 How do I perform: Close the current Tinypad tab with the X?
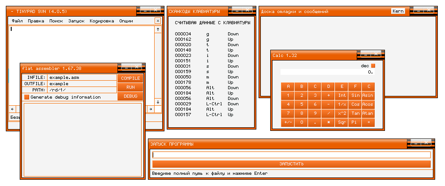click(158, 21)
